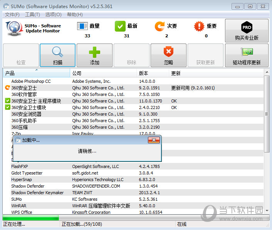
Task: Select the Gidot Typesetter row
Action: pyautogui.click(x=133, y=173)
